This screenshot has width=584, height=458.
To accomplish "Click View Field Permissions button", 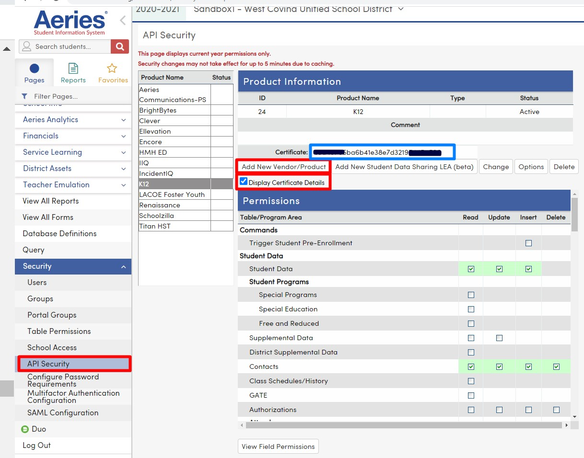I will pos(278,447).
